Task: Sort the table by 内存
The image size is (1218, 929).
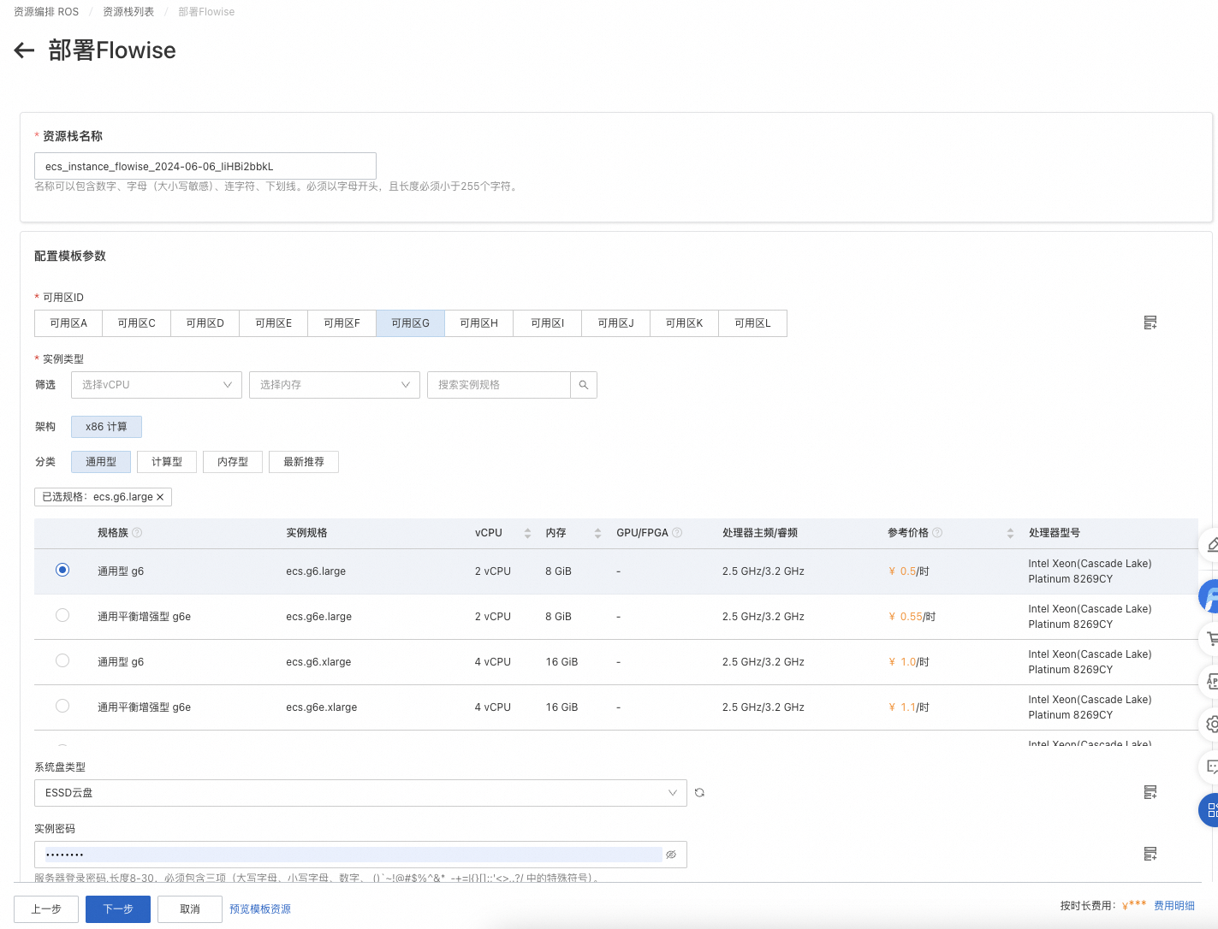Action: click(597, 533)
